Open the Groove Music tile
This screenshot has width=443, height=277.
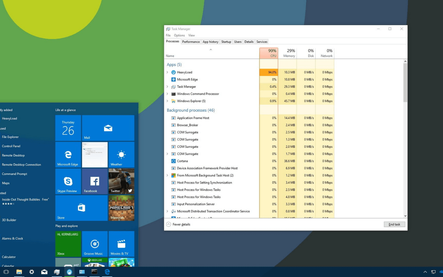click(94, 244)
